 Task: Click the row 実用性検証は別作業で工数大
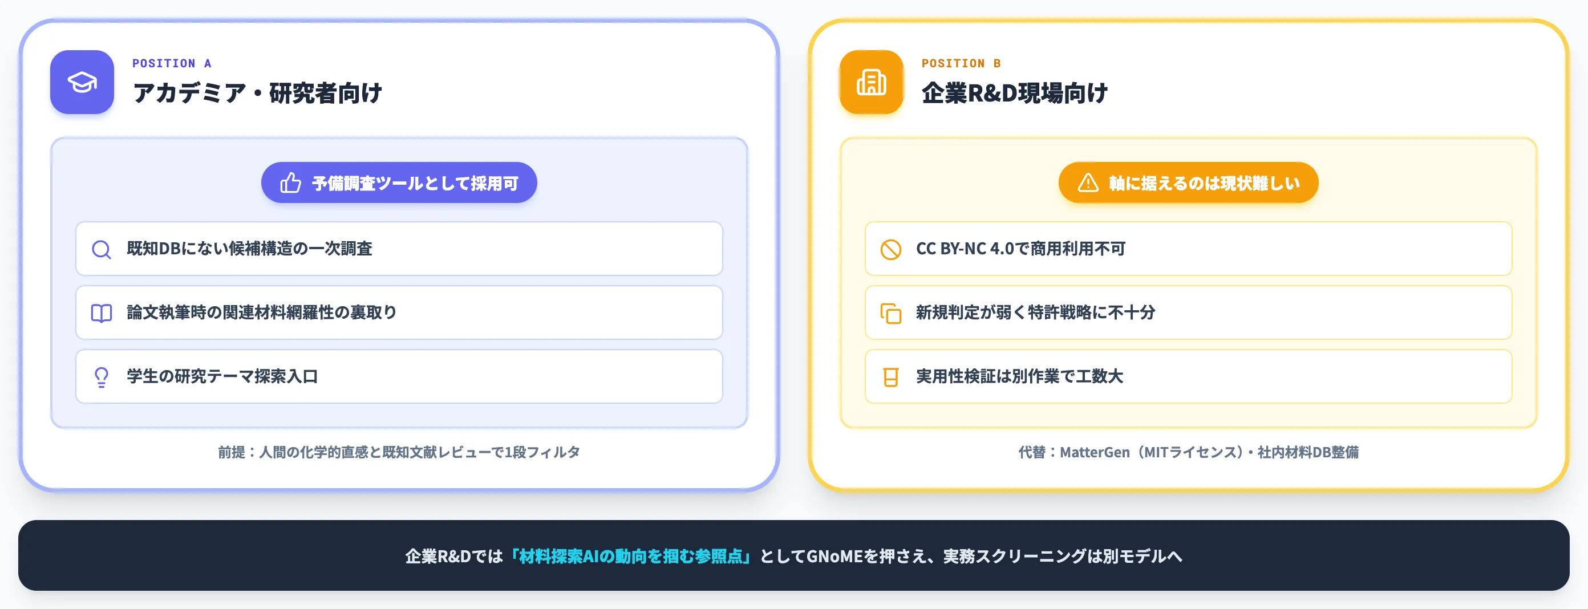click(1188, 376)
